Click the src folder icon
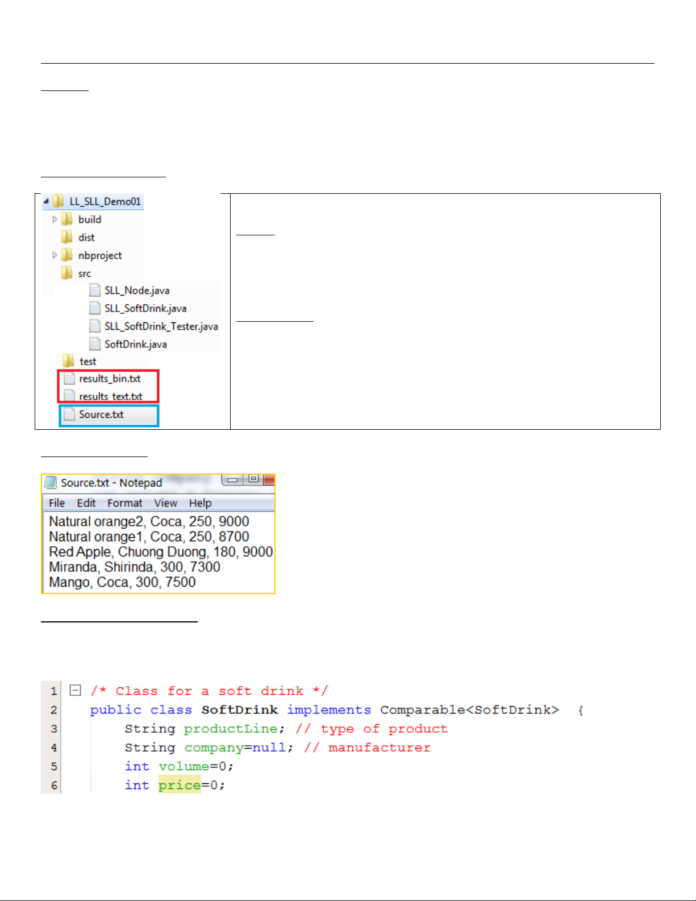Image resolution: width=696 pixels, height=901 pixels. tap(67, 273)
